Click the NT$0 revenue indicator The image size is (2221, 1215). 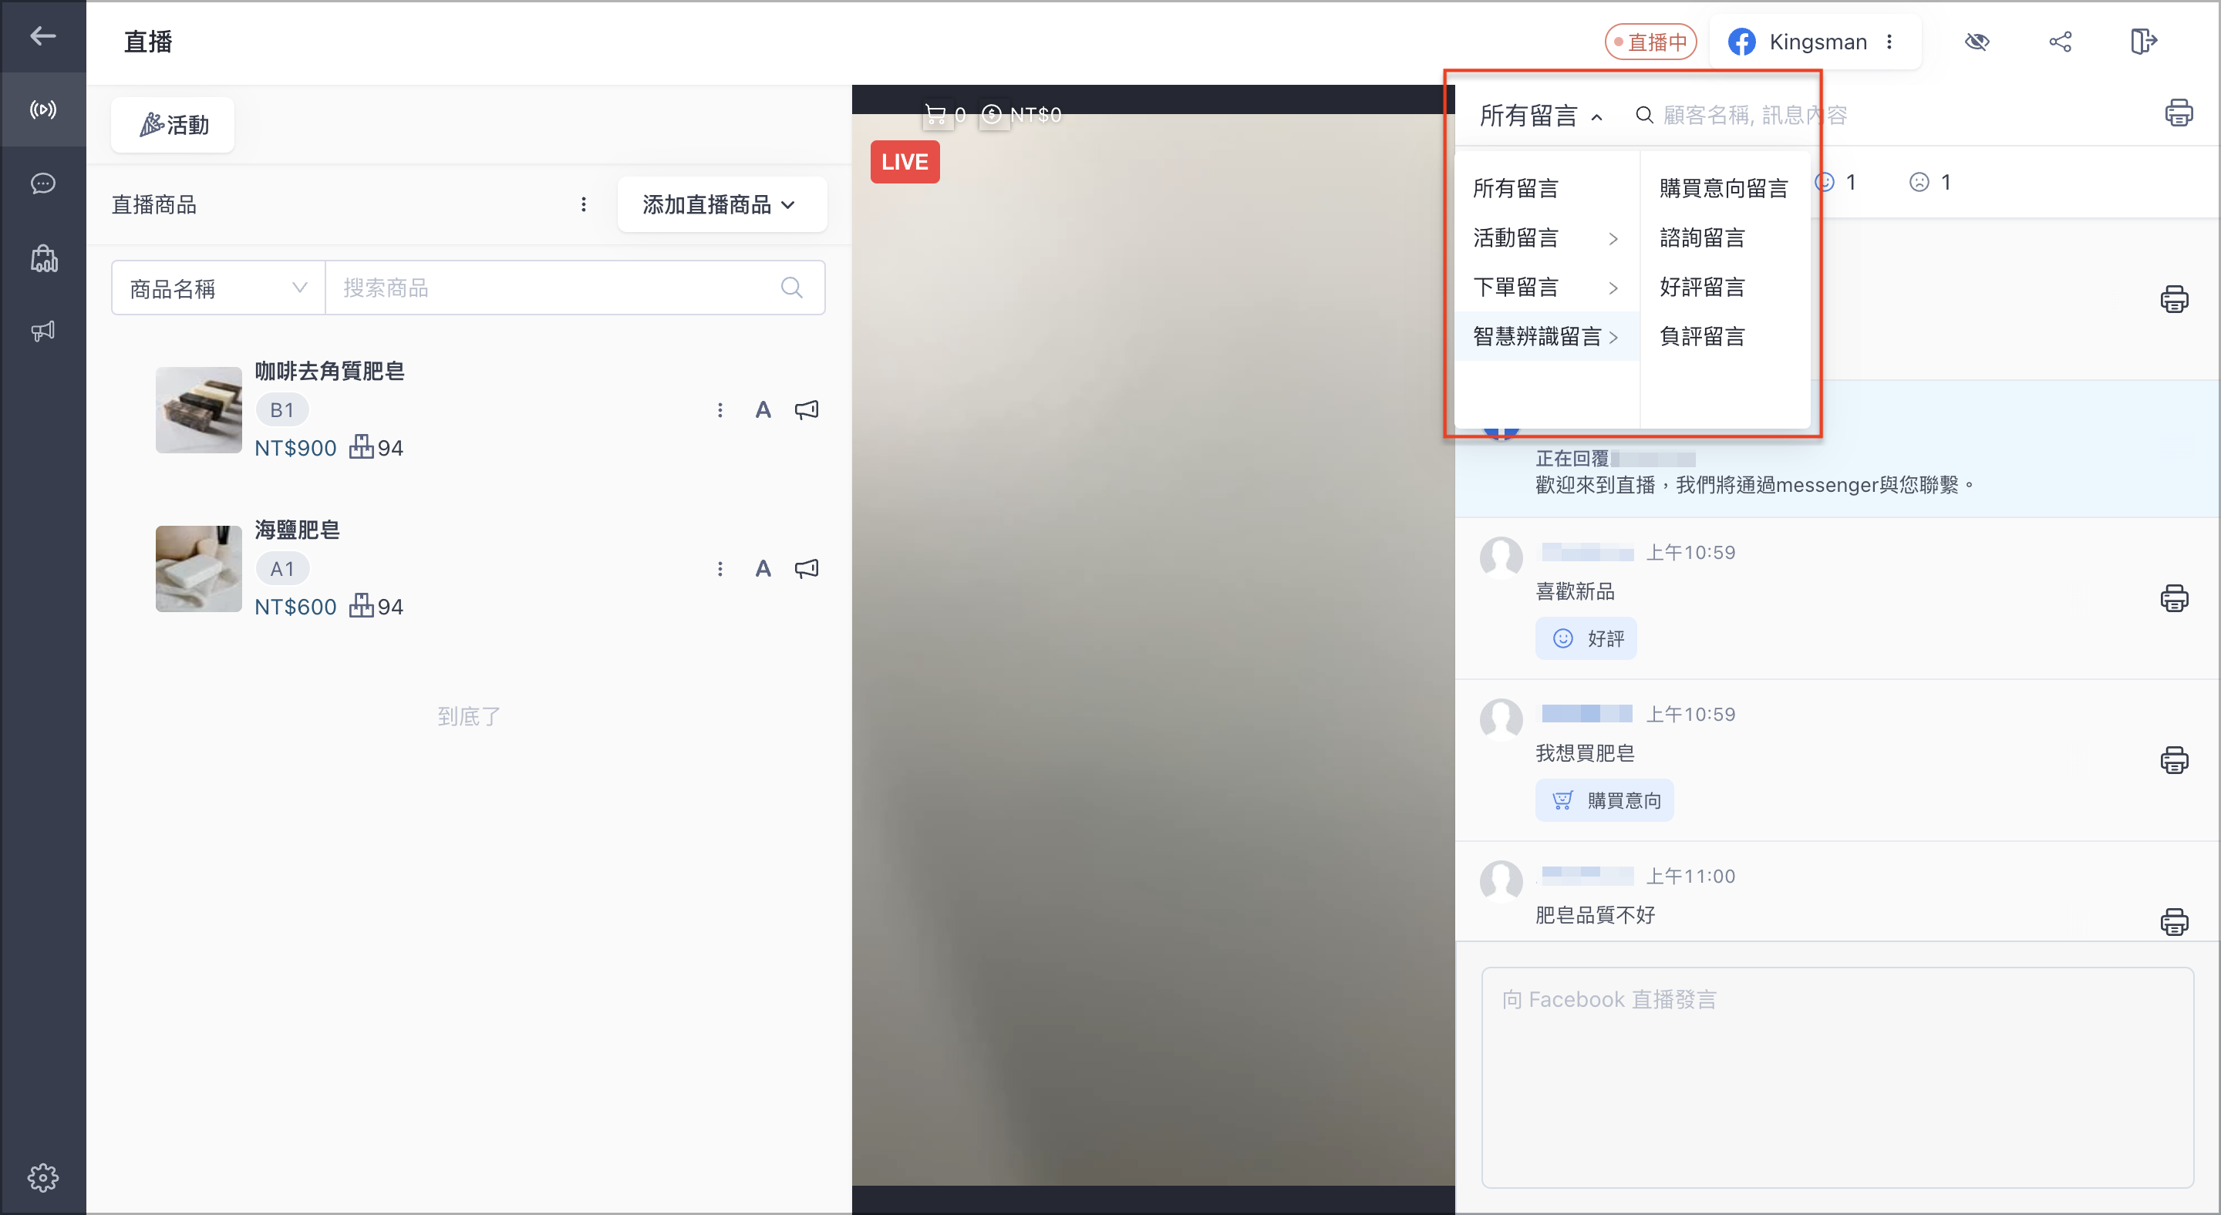1022,115
